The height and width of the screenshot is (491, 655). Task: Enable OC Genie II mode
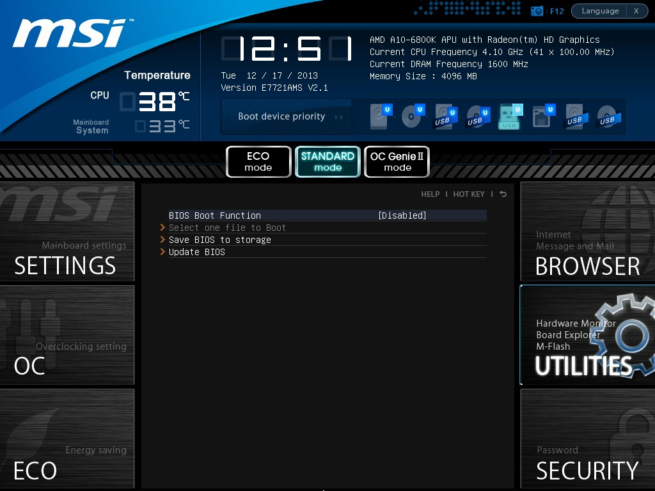[397, 162]
